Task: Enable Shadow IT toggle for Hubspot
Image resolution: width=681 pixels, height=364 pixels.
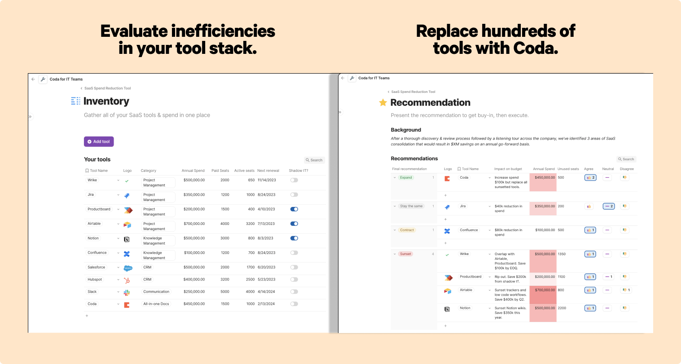Action: click(x=294, y=279)
